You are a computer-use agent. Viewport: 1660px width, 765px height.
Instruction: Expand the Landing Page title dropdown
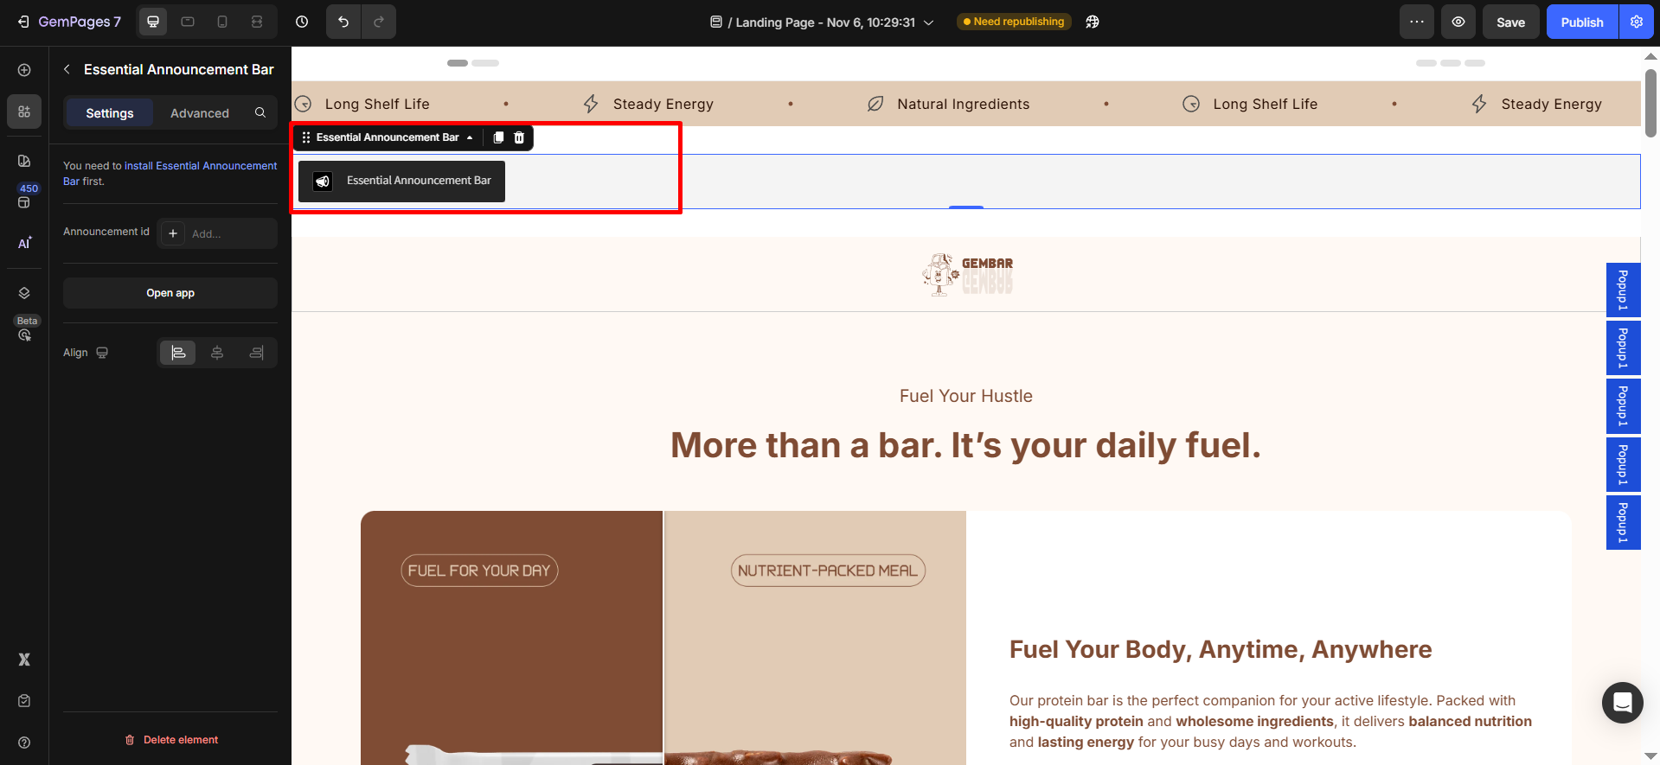(929, 22)
